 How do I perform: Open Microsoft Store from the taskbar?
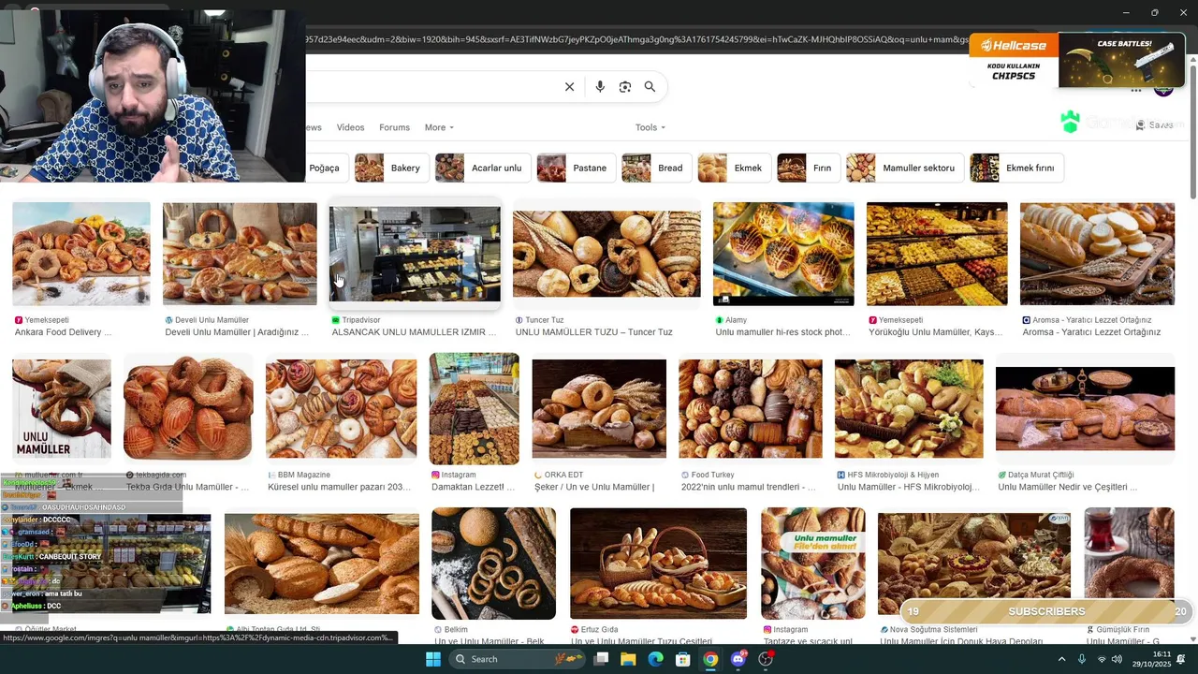click(683, 659)
